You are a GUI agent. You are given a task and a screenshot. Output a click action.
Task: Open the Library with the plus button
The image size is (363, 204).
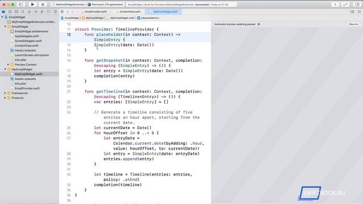pos(335,5)
